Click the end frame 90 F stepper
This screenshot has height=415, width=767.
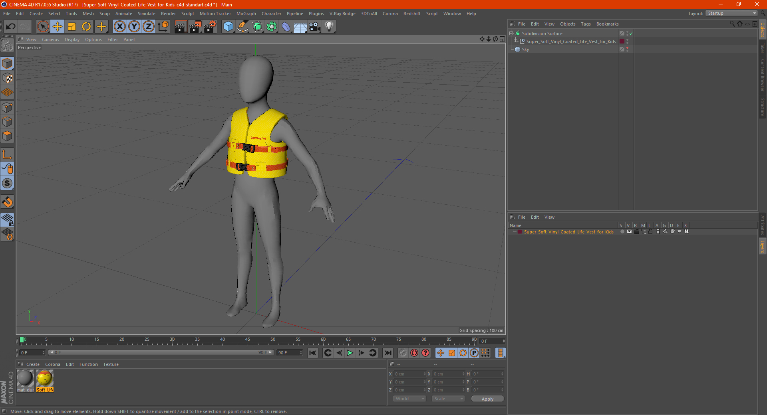point(301,353)
